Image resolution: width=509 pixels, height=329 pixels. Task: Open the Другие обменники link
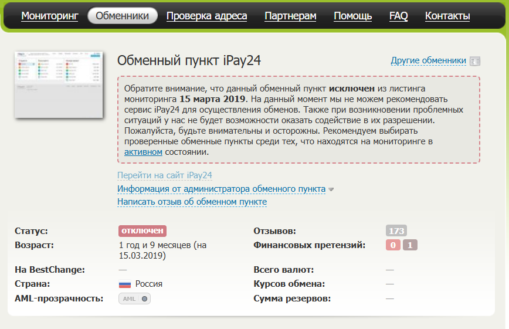click(428, 60)
